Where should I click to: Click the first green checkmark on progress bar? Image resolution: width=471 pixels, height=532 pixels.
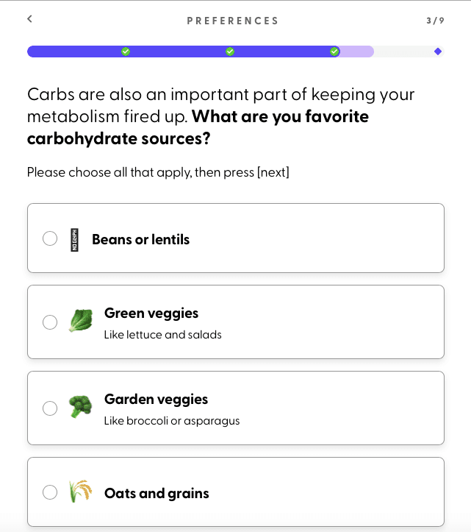(126, 52)
